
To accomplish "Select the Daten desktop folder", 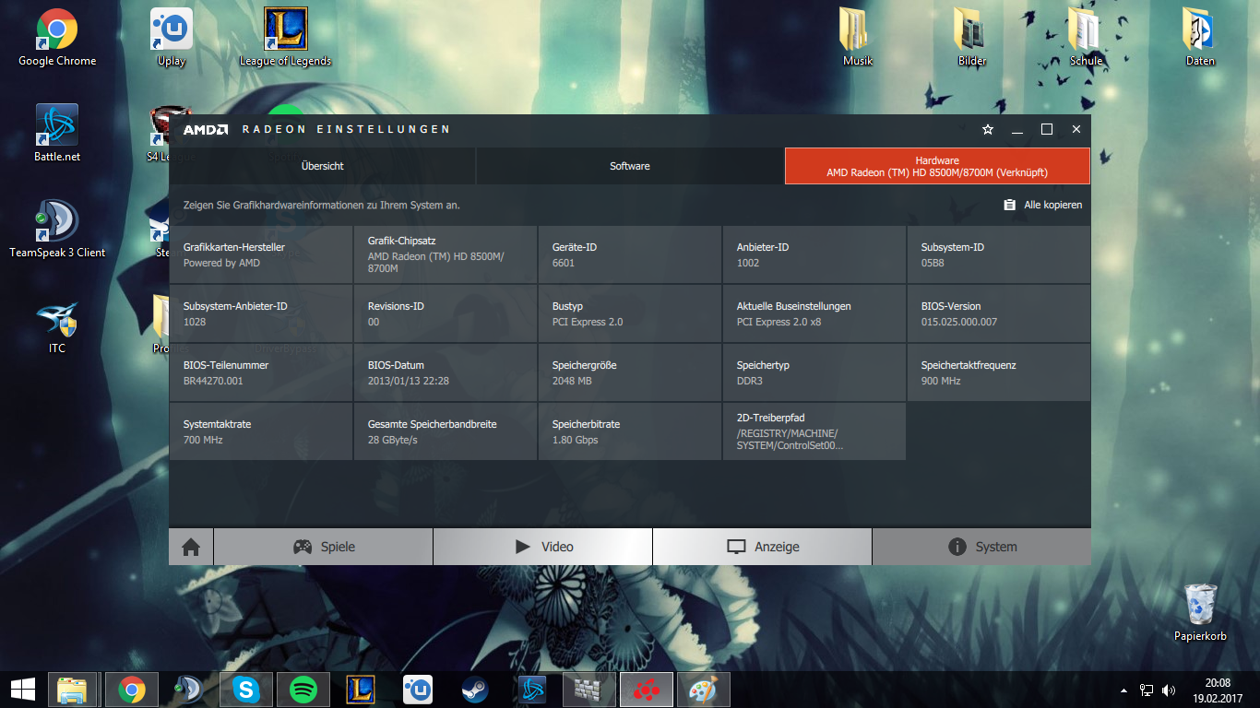I will tap(1201, 38).
